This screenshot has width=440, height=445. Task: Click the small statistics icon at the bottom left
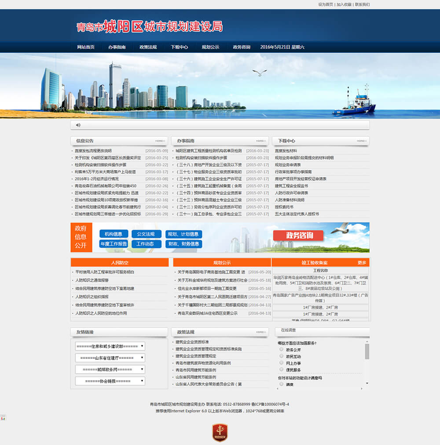coord(3,418)
